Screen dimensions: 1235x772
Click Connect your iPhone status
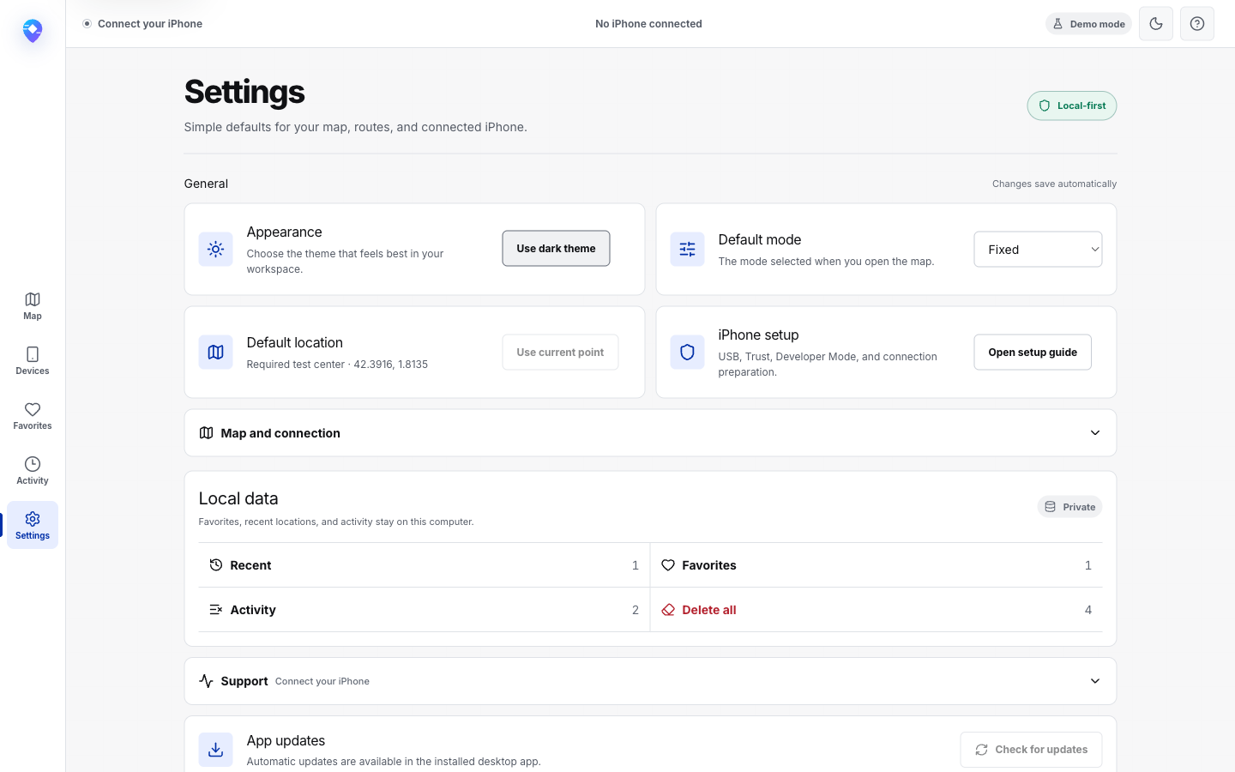coord(142,24)
